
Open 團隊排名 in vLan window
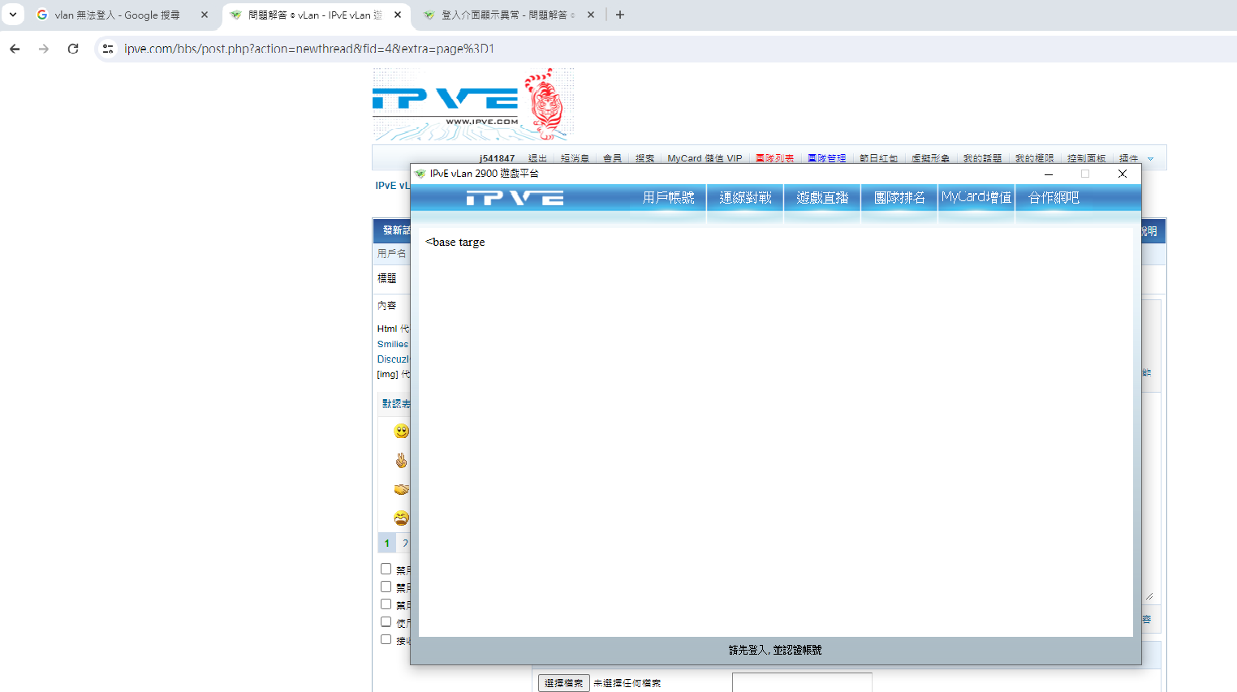point(899,197)
